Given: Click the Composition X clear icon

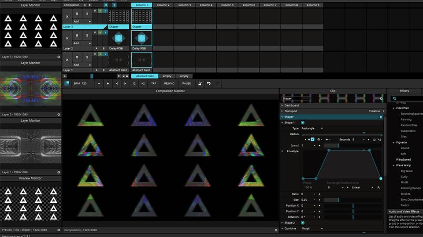Looking at the screenshot, I should pyautogui.click(x=85, y=5).
